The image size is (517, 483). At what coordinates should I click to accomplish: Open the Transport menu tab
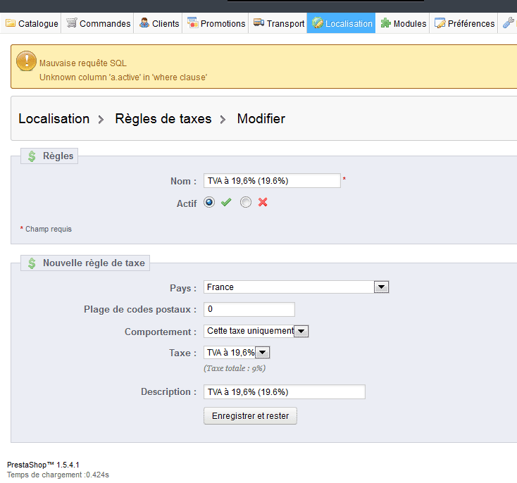(278, 23)
